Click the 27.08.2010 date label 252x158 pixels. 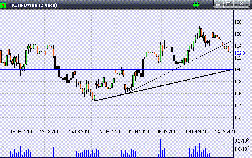tap(109, 132)
